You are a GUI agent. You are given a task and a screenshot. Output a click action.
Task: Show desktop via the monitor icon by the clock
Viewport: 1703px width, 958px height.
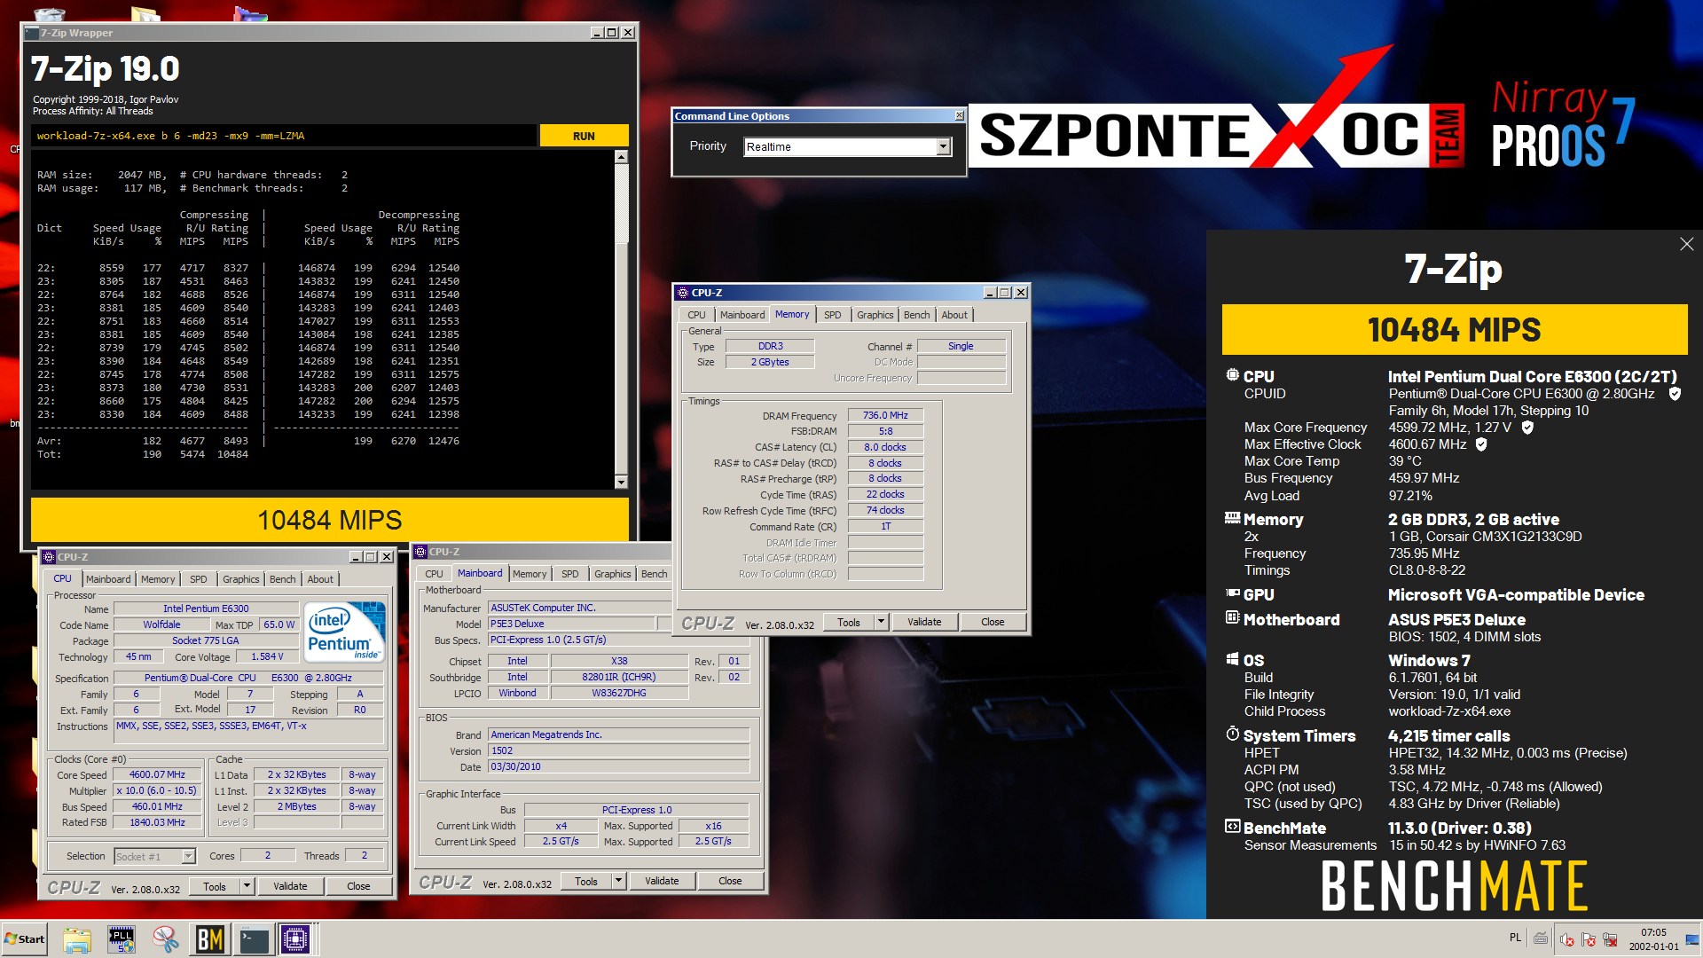pos(1692,939)
